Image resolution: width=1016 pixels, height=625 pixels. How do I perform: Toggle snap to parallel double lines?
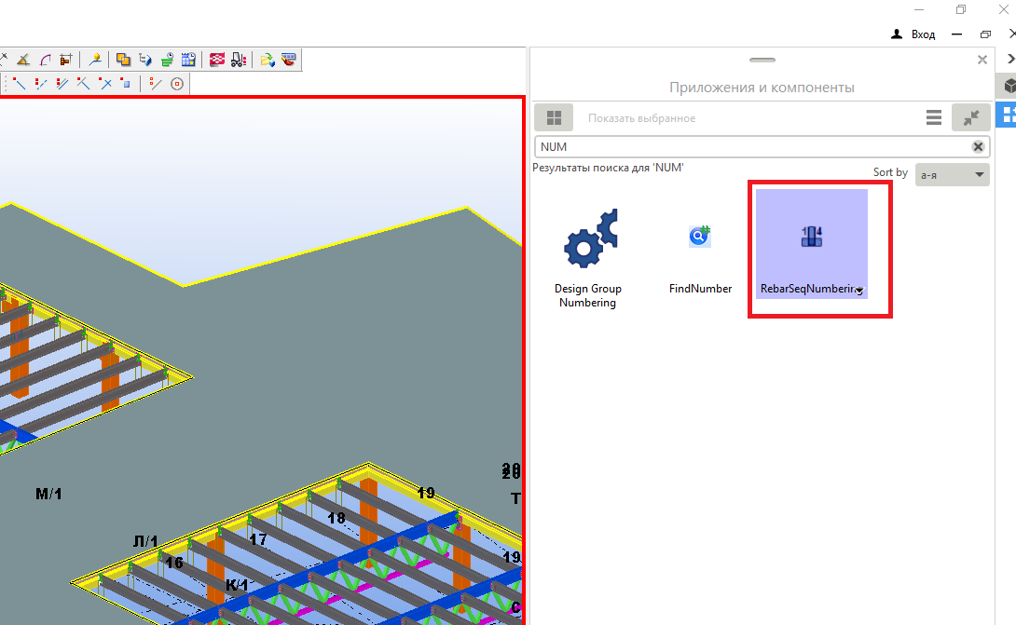click(62, 84)
